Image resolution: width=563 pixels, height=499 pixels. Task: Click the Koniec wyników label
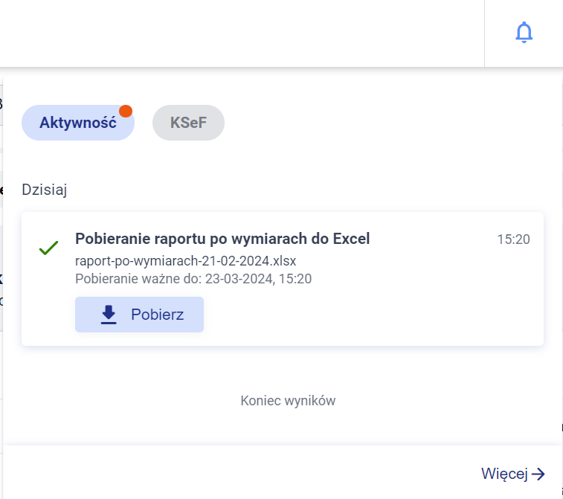click(288, 401)
